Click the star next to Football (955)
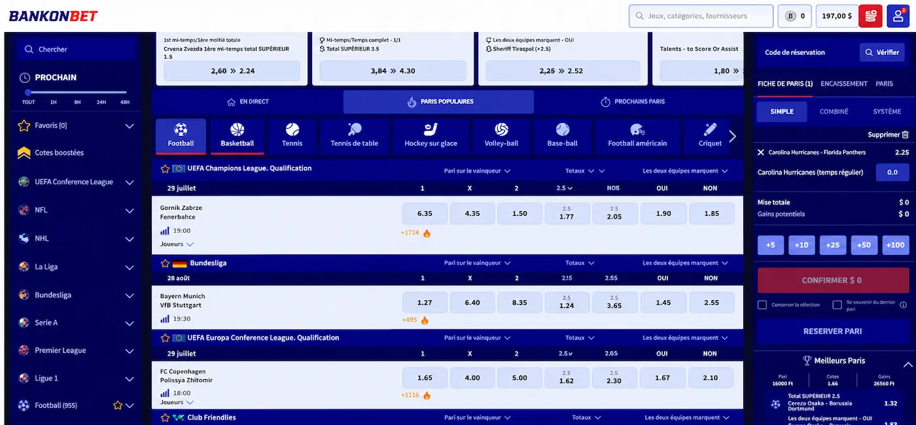 tap(118, 405)
